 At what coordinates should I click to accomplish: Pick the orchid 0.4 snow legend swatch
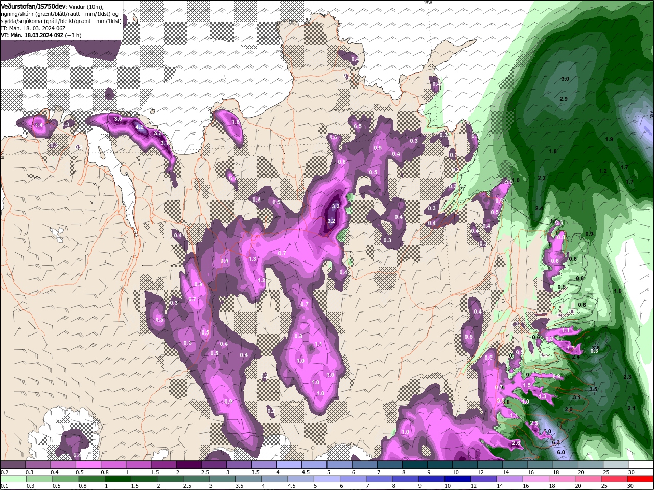click(x=63, y=464)
